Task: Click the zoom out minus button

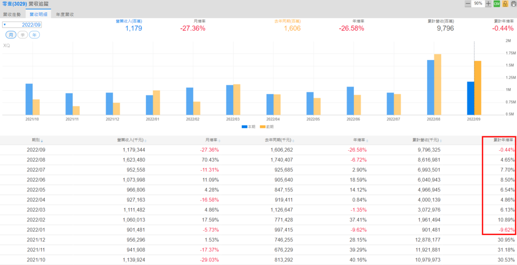Action: pos(468,4)
